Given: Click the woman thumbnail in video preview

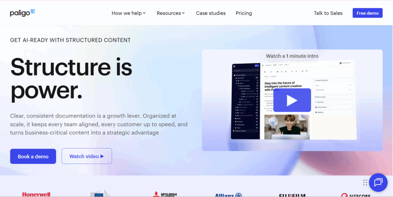Looking at the screenshot, I should pos(287,127).
